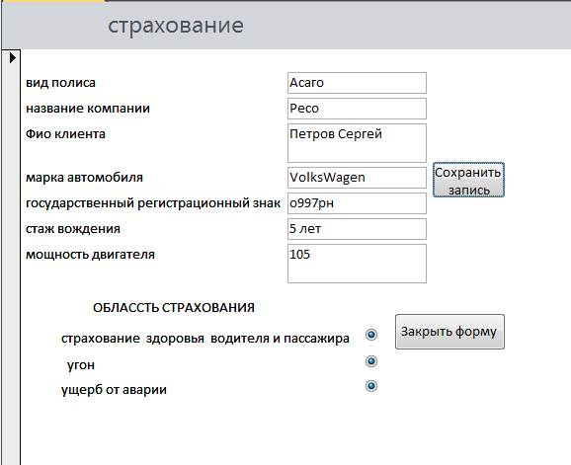
Task: Click the Сохранить запись button
Action: tap(468, 180)
